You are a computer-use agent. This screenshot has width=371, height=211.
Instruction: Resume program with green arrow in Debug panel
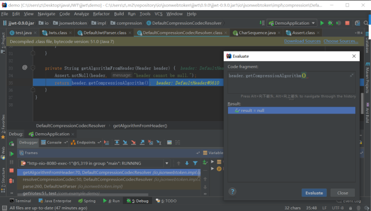pos(11,154)
